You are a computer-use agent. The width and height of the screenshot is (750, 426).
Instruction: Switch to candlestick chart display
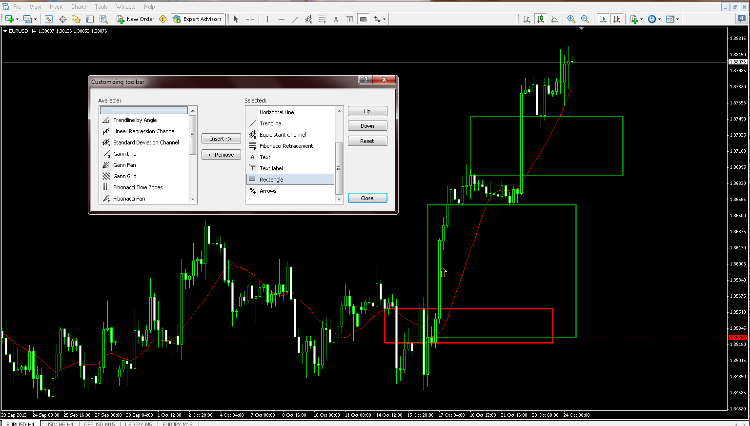coord(541,19)
